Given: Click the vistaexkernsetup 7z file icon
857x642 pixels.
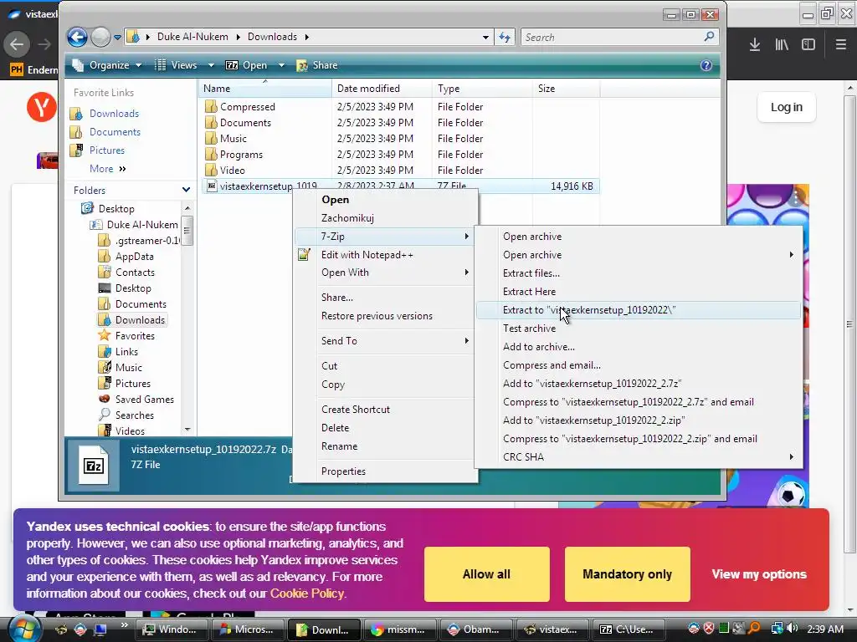Looking at the screenshot, I should click(x=212, y=186).
